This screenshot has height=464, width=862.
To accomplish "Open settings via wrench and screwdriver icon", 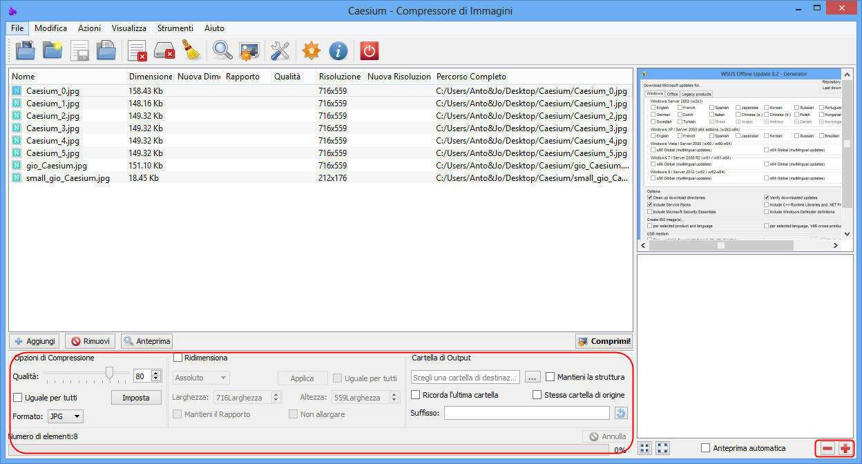I will [280, 50].
